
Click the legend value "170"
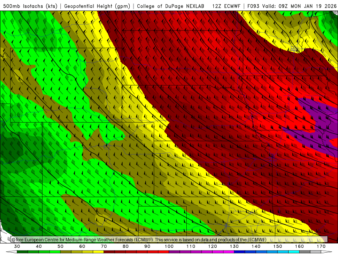pyautogui.click(x=321, y=246)
